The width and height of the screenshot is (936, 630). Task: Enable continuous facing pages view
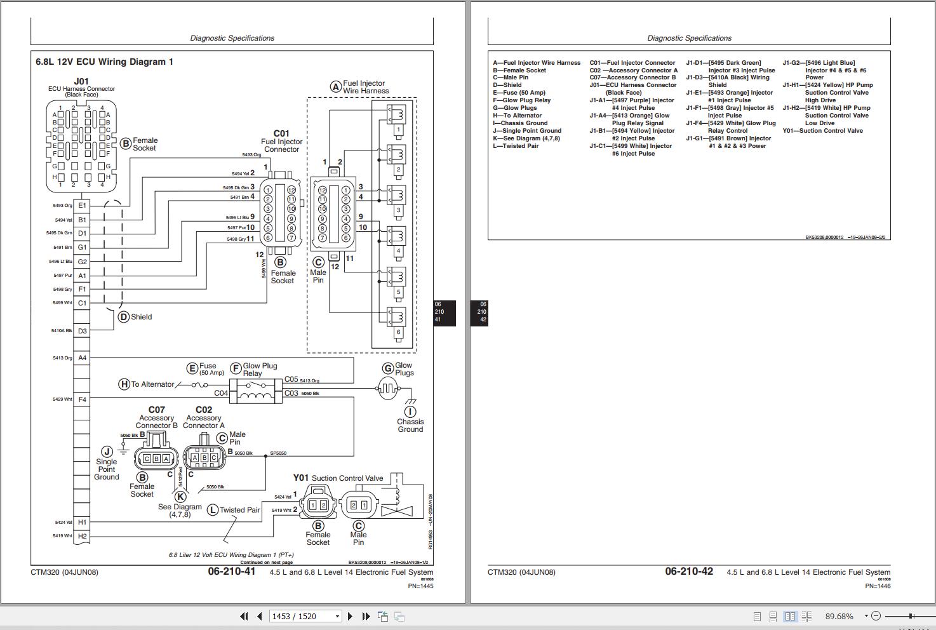point(806,616)
